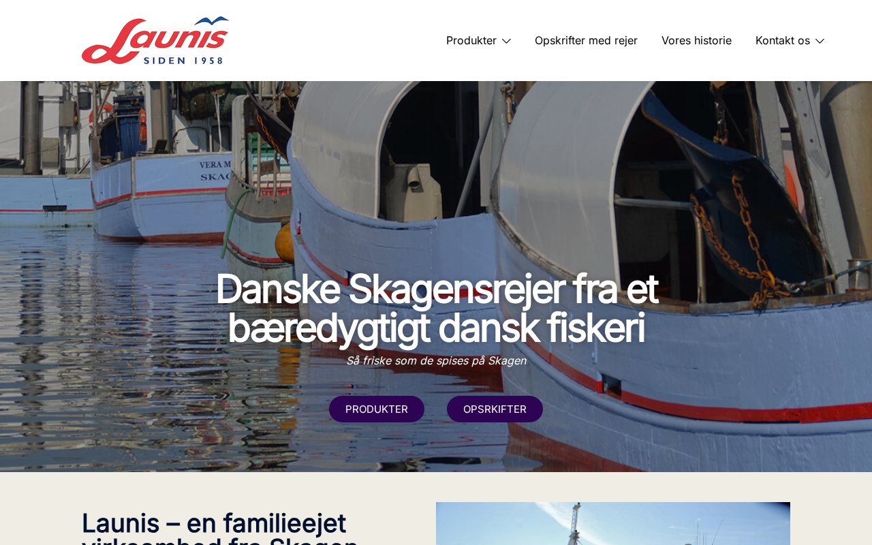
Task: Open the Vores historie page
Action: pyautogui.click(x=696, y=40)
